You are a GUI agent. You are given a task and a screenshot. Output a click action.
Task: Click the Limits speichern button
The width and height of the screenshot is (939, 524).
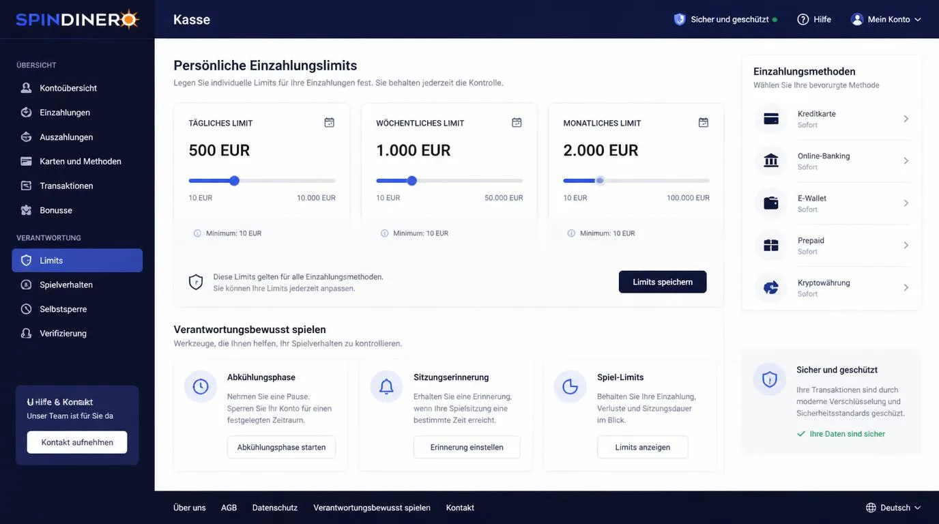(663, 282)
